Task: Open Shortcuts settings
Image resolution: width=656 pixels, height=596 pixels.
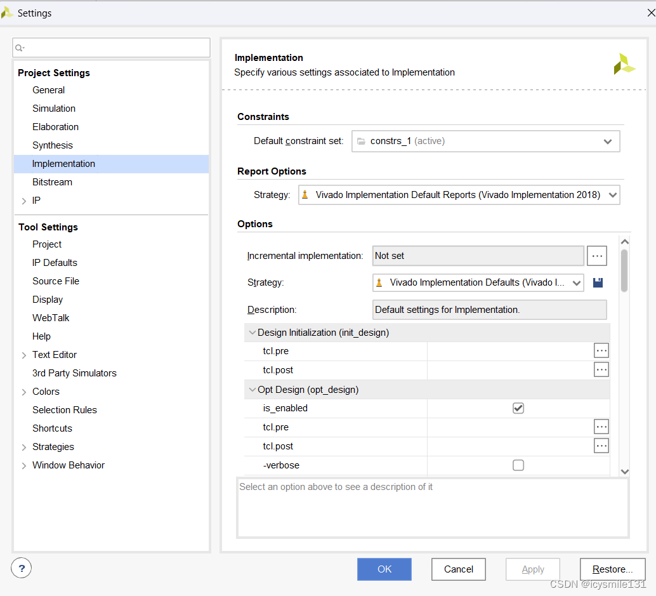Action: pyautogui.click(x=52, y=428)
